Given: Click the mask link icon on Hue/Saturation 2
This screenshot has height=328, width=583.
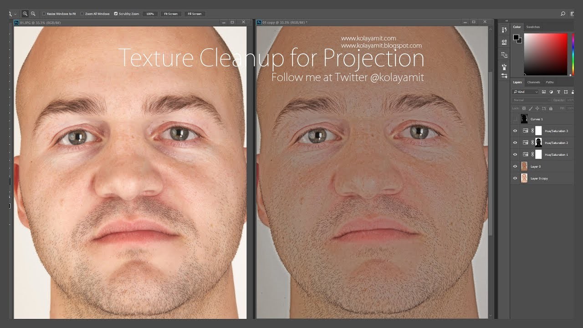Looking at the screenshot, I should (533, 142).
